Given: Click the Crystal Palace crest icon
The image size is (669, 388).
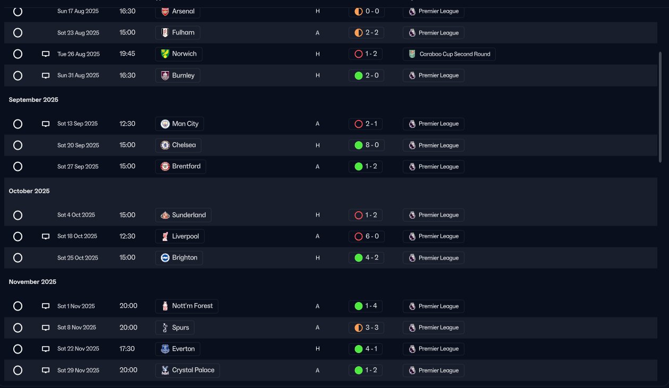Looking at the screenshot, I should click(165, 370).
